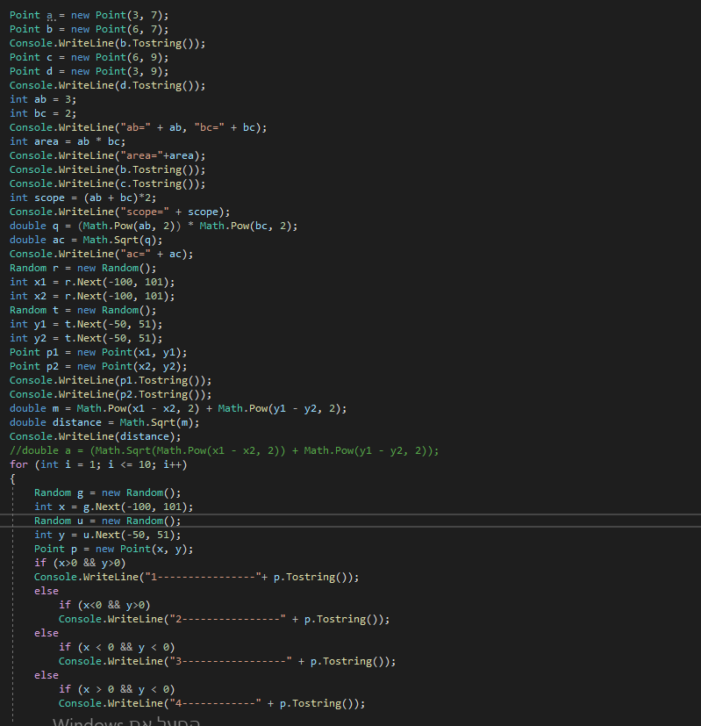Click the 'int area = ab * bc;' line
Image resolution: width=701 pixels, height=726 pixels.
click(68, 141)
